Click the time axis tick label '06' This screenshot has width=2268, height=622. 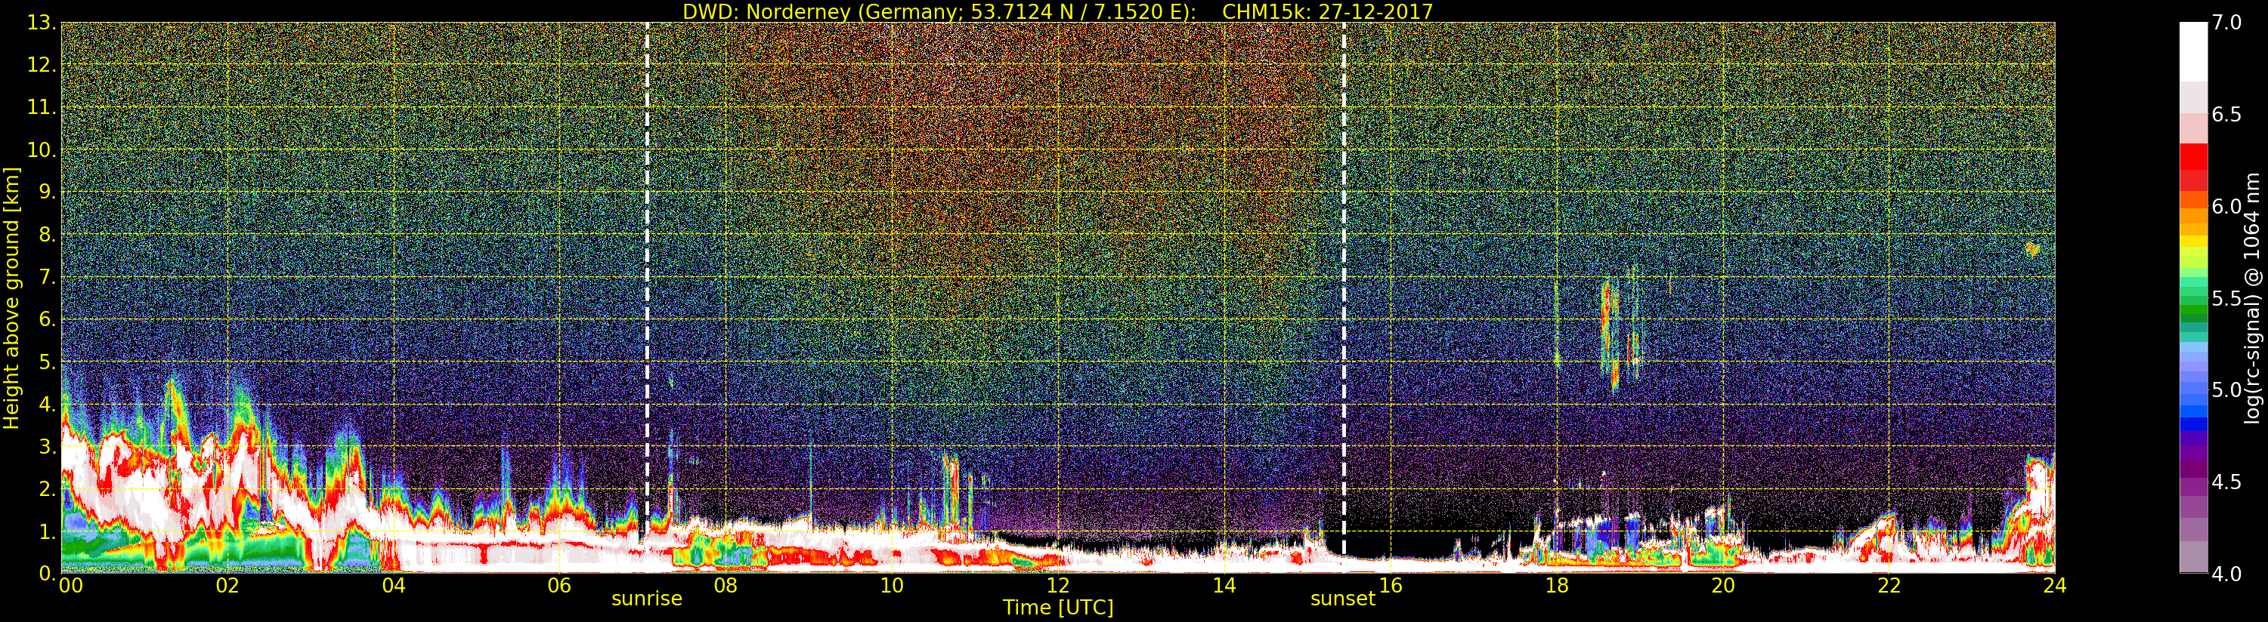point(559,586)
